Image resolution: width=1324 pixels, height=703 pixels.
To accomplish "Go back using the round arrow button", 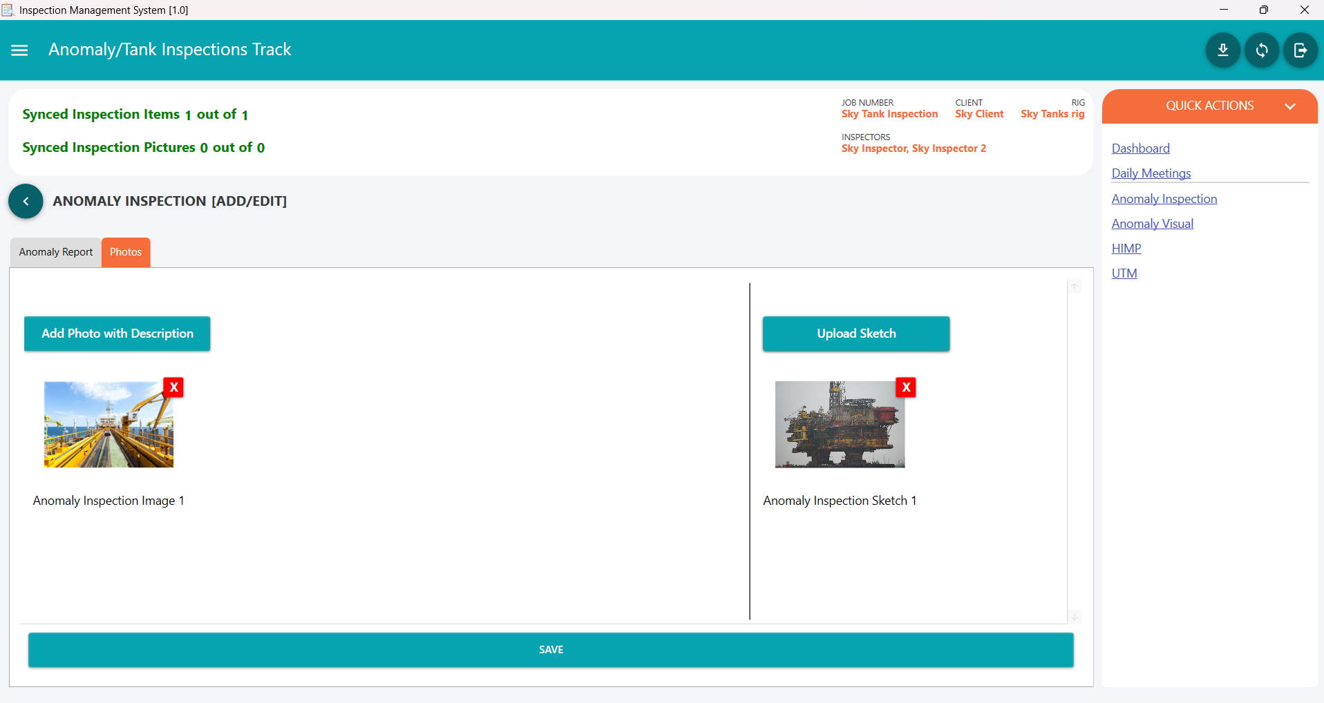I will [26, 201].
